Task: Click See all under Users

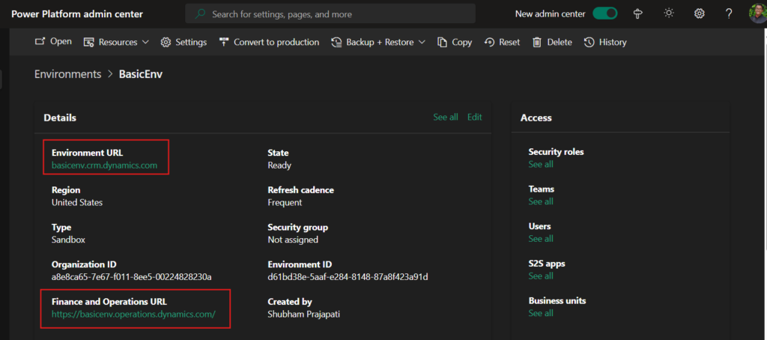Action: click(541, 239)
